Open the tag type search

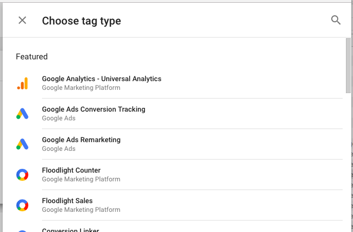(336, 20)
